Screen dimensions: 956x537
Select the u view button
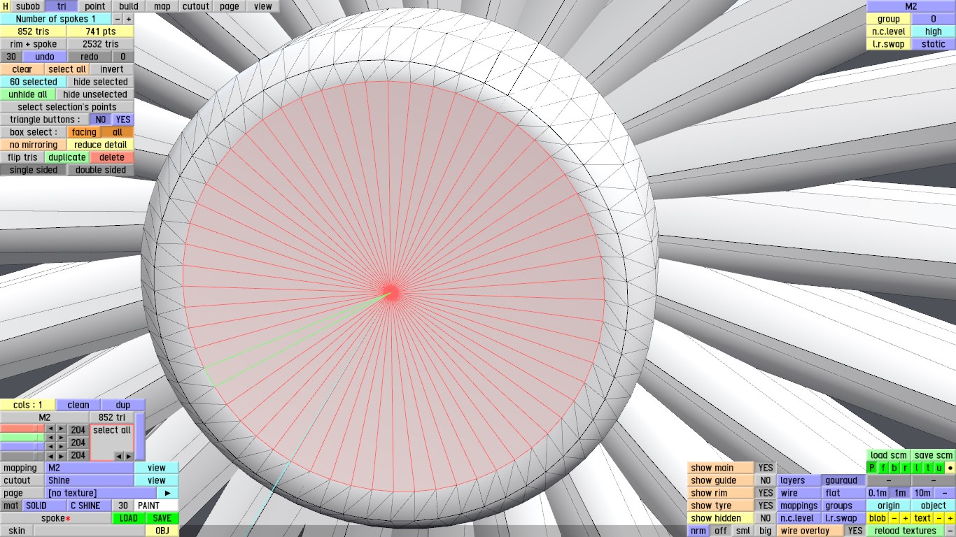939,468
